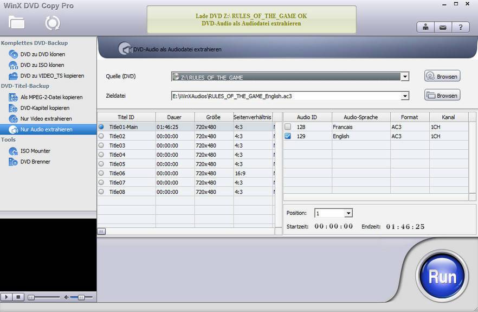The height and width of the screenshot is (312, 478).
Task: Click the Als MPEG-2-Datei kopieren icon
Action: tap(14, 97)
